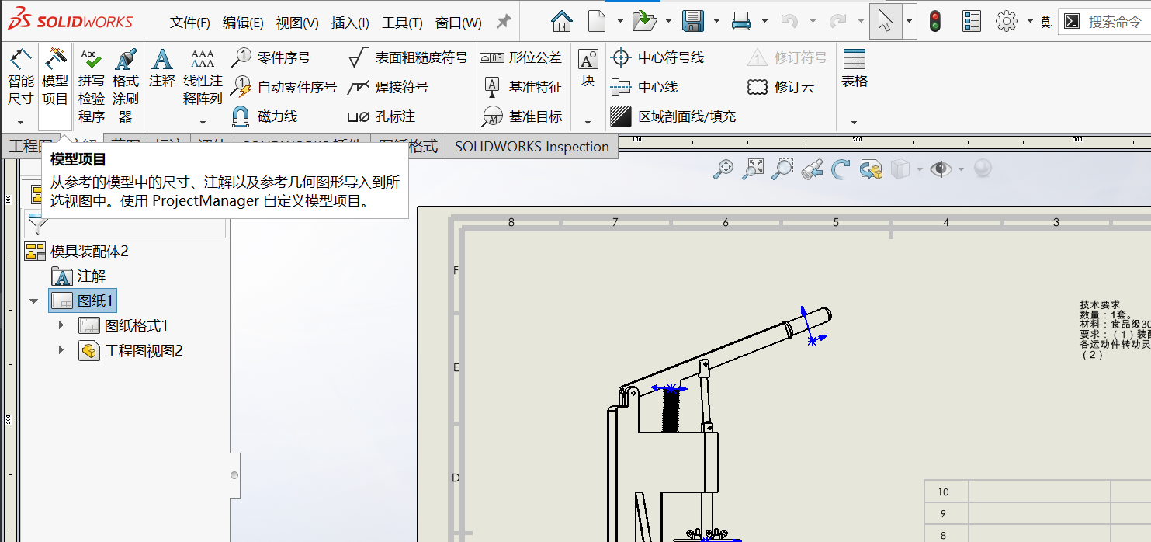Click the rebuild traffic light button
The height and width of the screenshot is (542, 1151).
934,19
